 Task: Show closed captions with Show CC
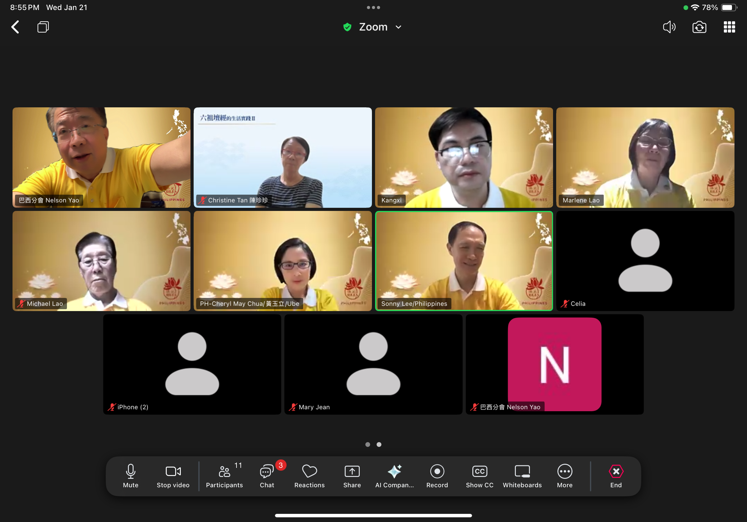pos(479,475)
